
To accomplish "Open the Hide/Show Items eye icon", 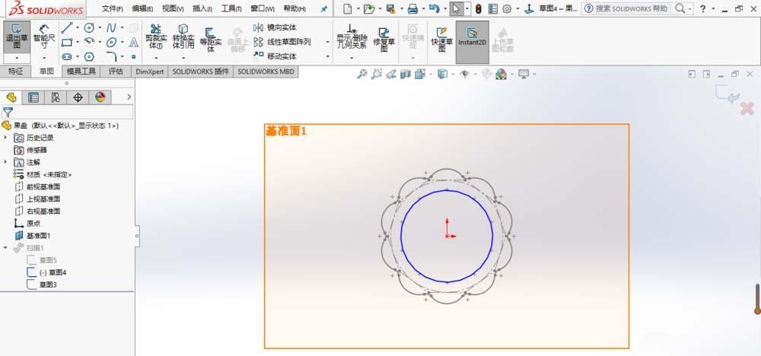I will pyautogui.click(x=464, y=74).
